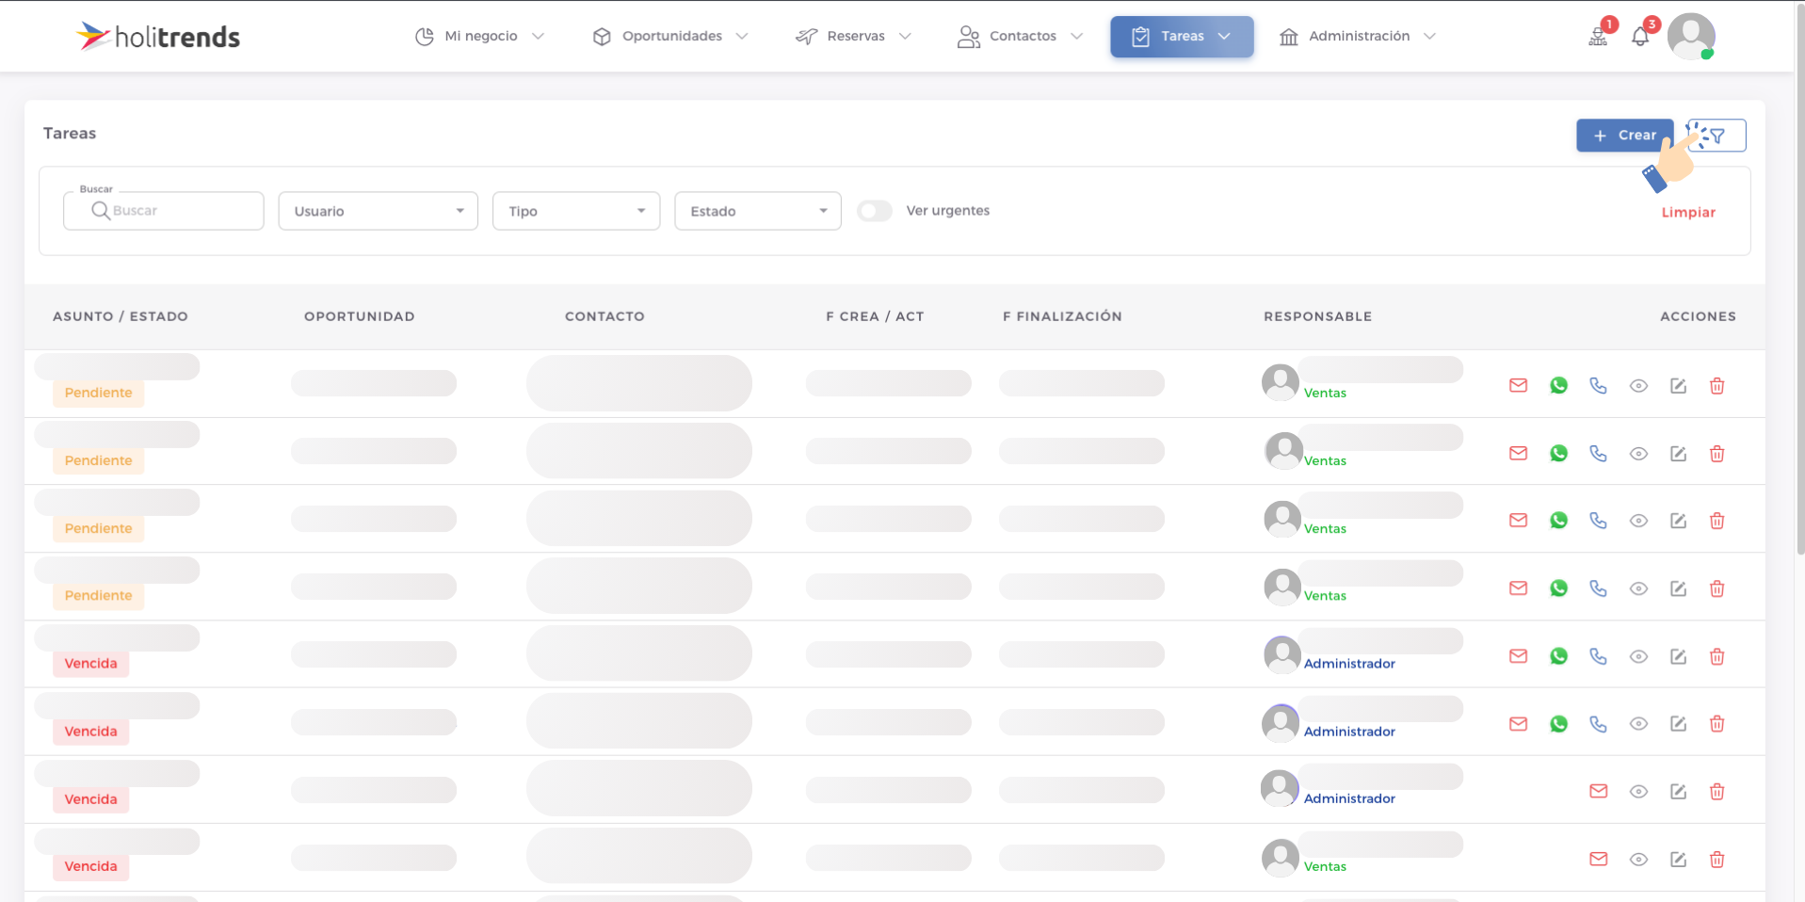This screenshot has width=1805, height=902.
Task: View the first Pendiente task details
Action: point(1638,386)
